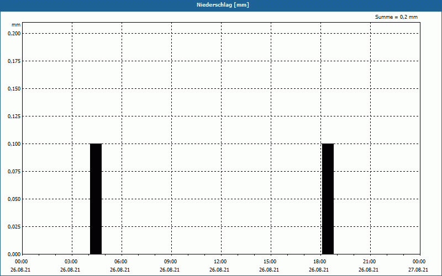This screenshot has width=442, height=276.
Task: Click the 12:00 time label
Action: (x=220, y=262)
